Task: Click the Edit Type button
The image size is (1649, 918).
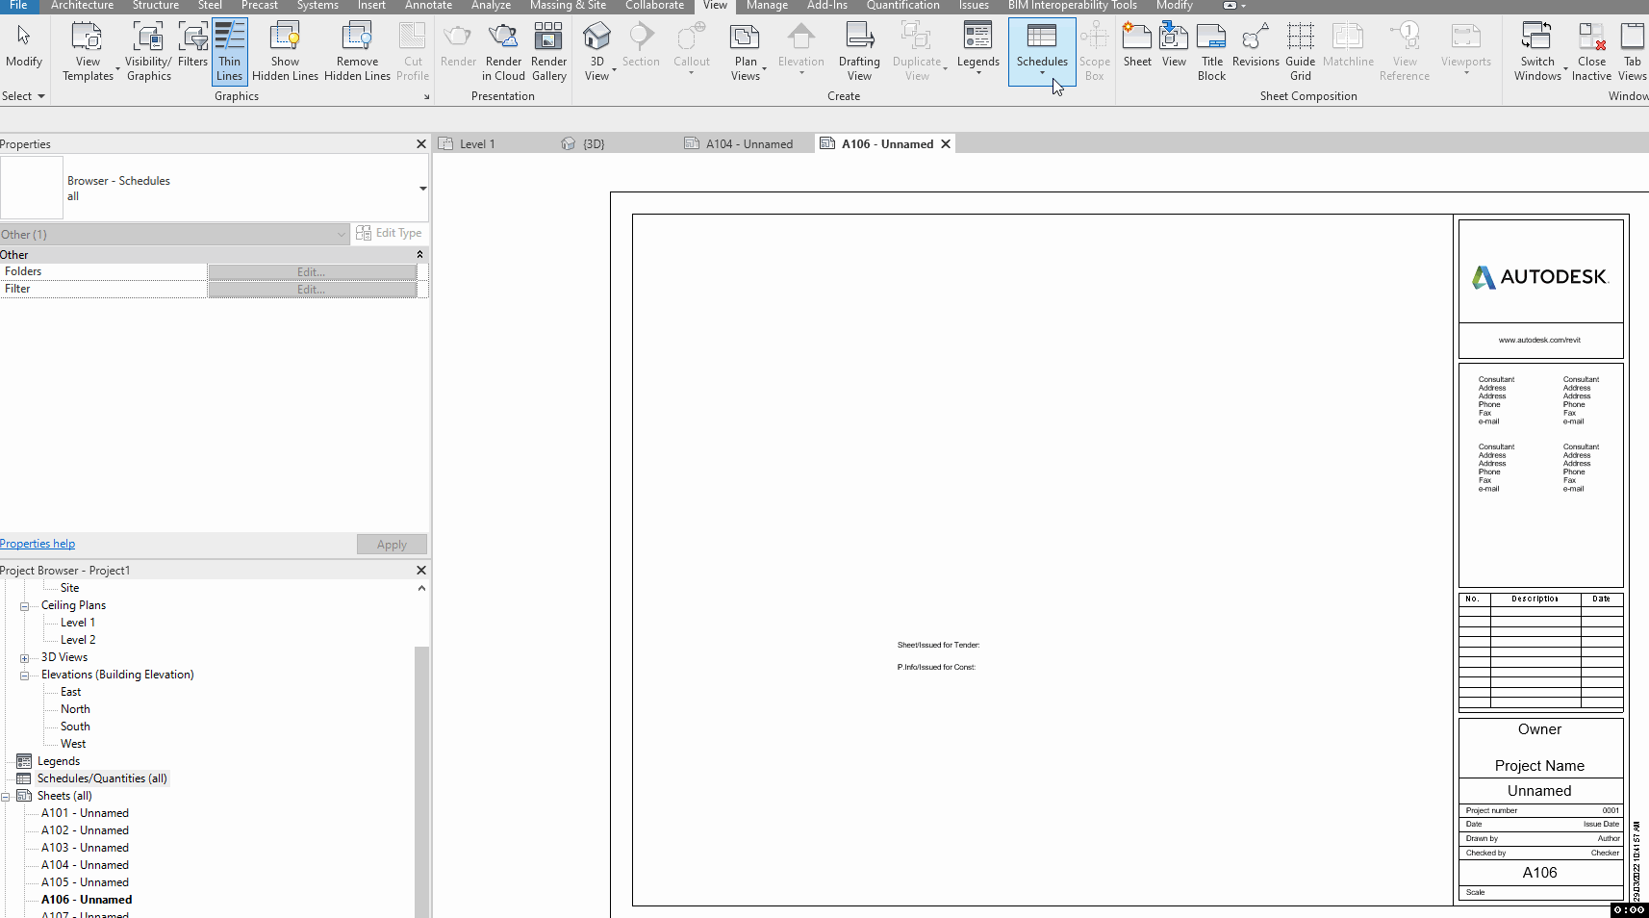Action: (x=389, y=233)
